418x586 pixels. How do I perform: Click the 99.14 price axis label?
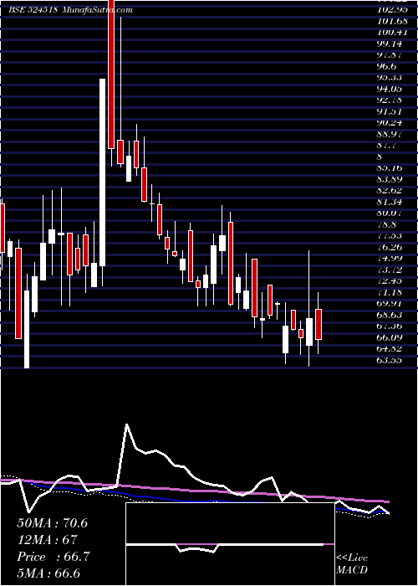pos(388,43)
